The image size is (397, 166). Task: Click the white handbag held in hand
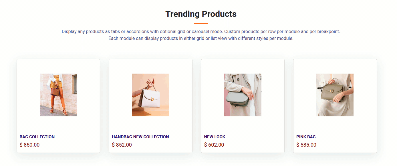point(150,98)
